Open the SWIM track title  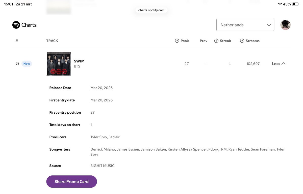(79, 61)
